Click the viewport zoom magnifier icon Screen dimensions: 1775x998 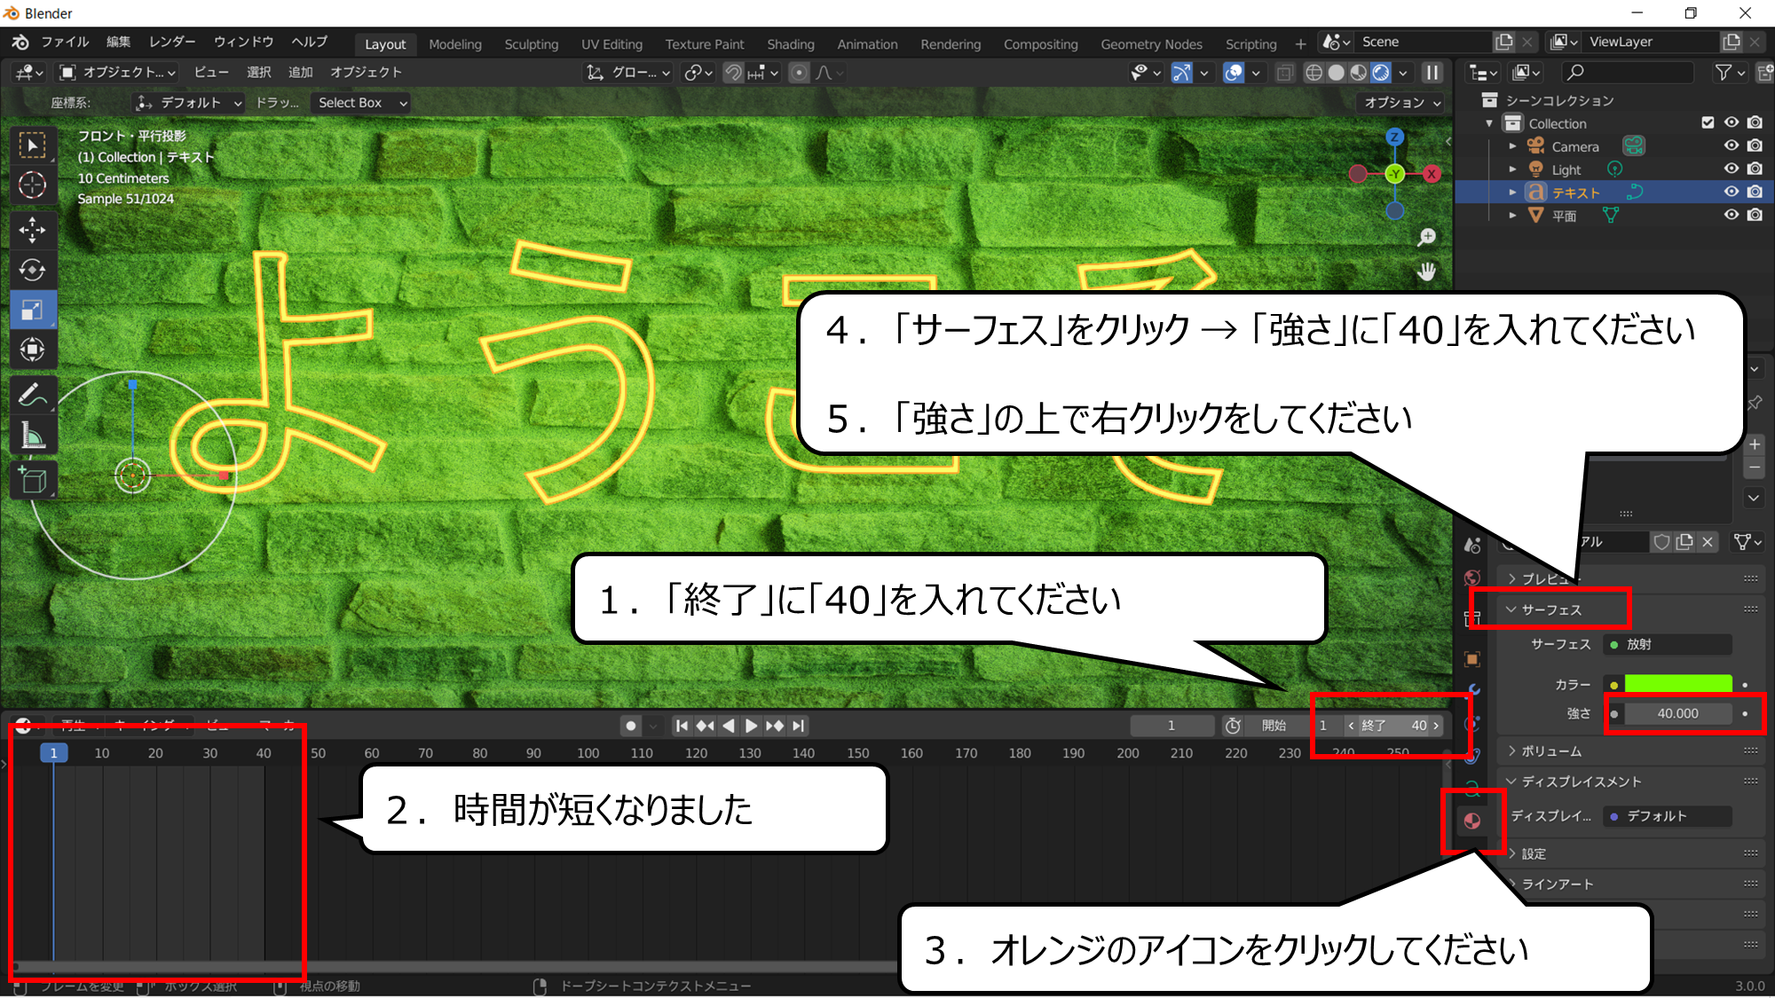point(1426,237)
